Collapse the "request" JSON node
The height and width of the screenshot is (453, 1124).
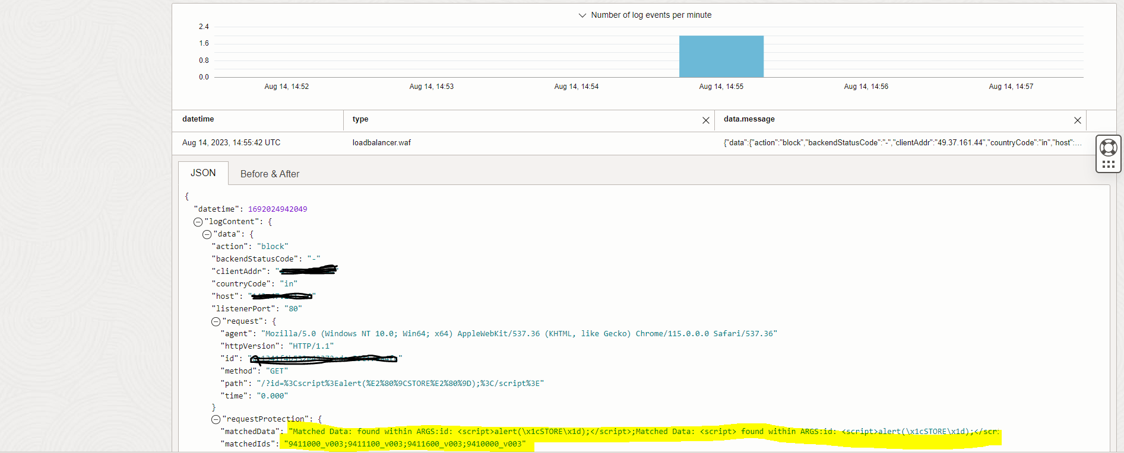pos(216,321)
